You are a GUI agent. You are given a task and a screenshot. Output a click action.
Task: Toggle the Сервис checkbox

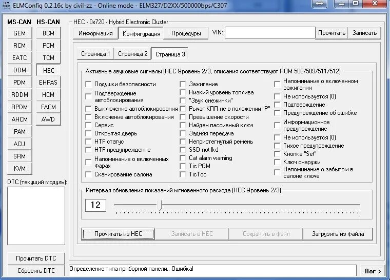tap(88, 125)
